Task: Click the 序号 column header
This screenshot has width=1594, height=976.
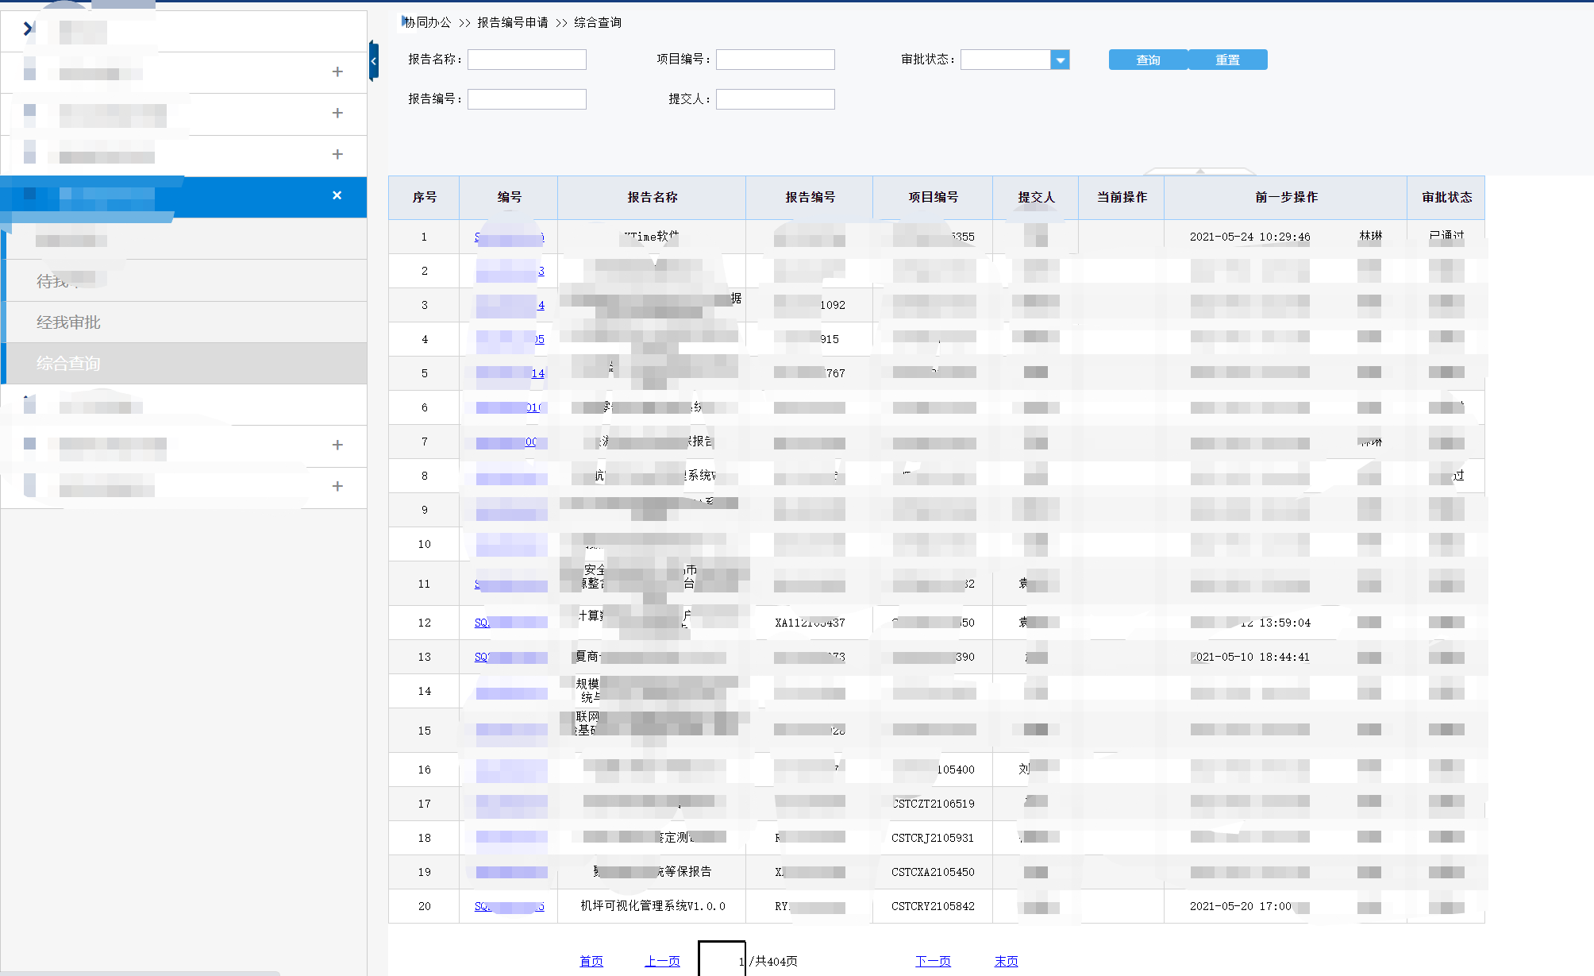Action: [424, 197]
